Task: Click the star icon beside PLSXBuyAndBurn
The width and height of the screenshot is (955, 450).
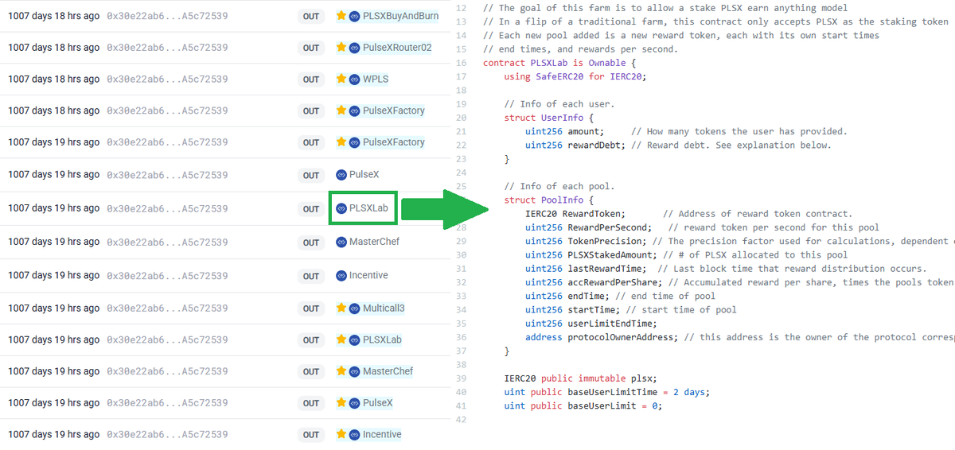Action: pos(341,16)
